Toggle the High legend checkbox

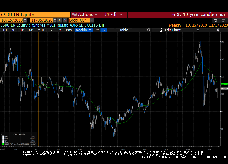coord(3,138)
